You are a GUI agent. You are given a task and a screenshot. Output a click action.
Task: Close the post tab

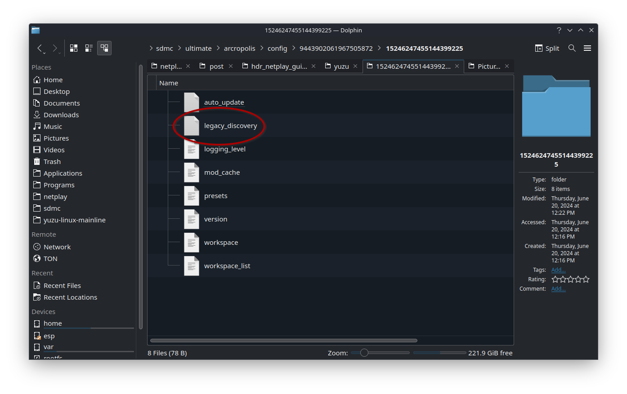231,66
